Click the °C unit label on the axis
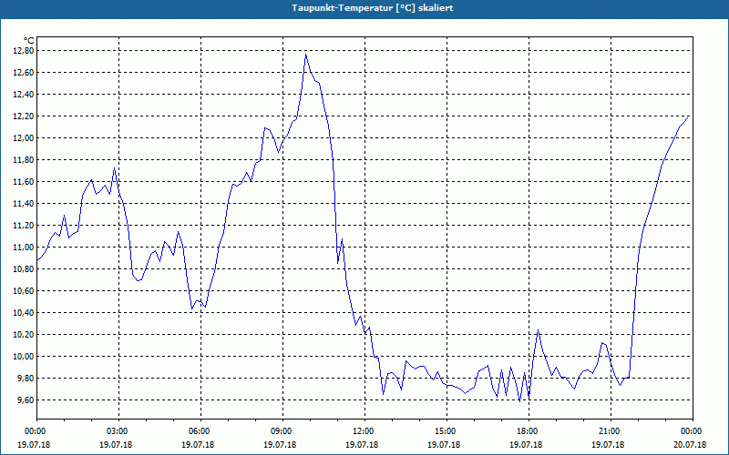The image size is (729, 455). tap(28, 41)
